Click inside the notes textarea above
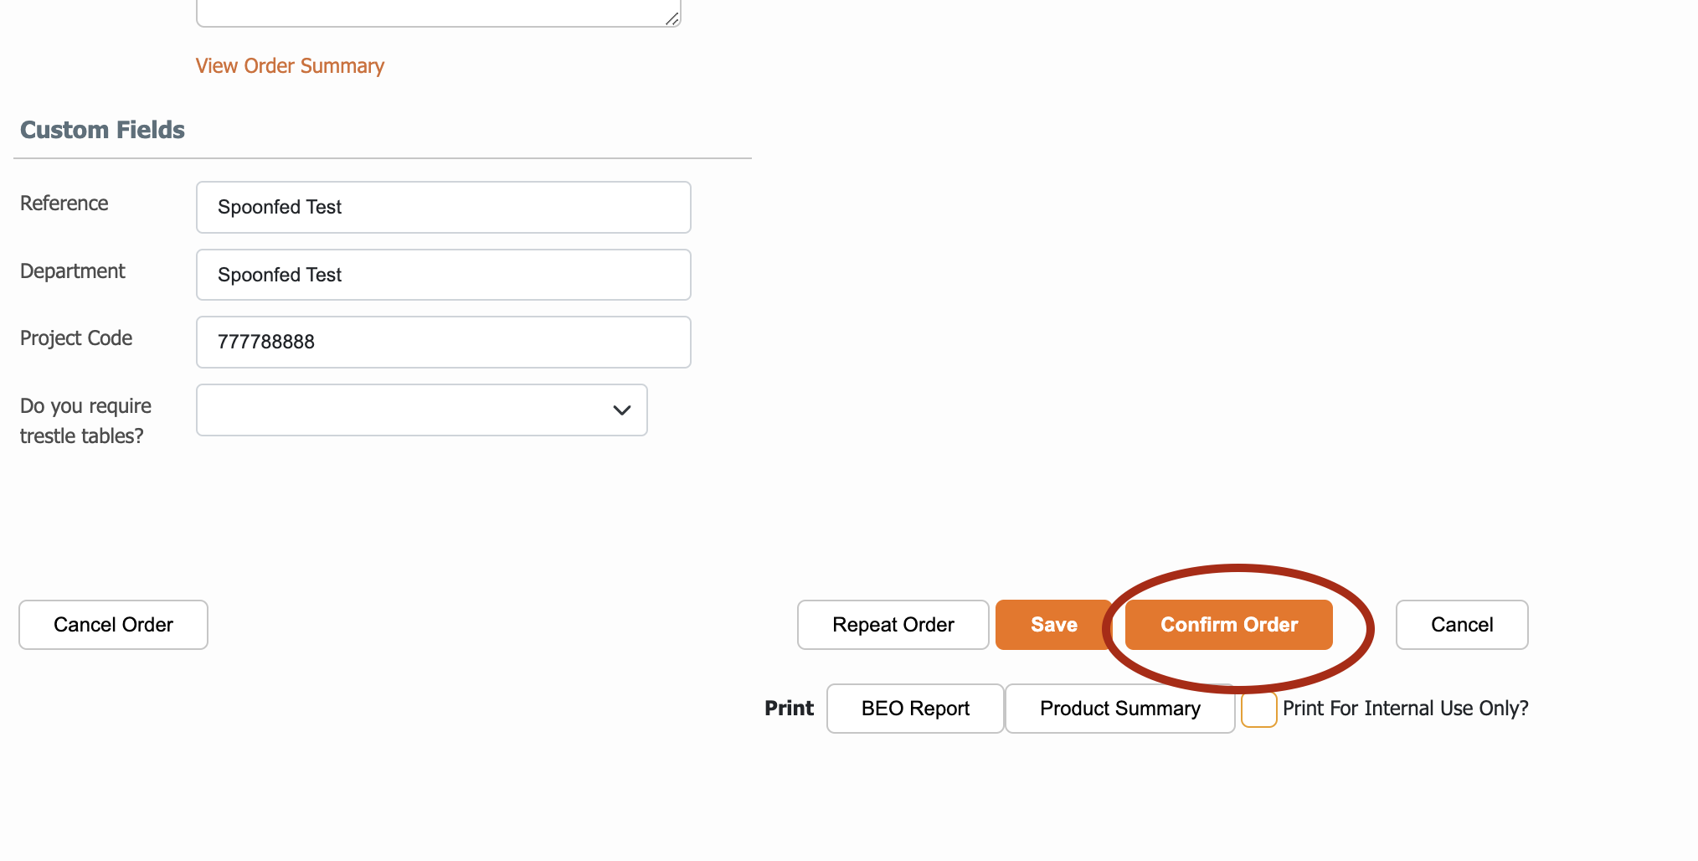 (438, 12)
